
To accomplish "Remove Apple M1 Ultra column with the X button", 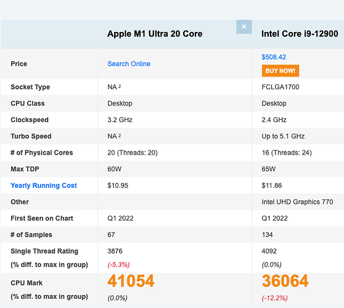I will point(244,26).
